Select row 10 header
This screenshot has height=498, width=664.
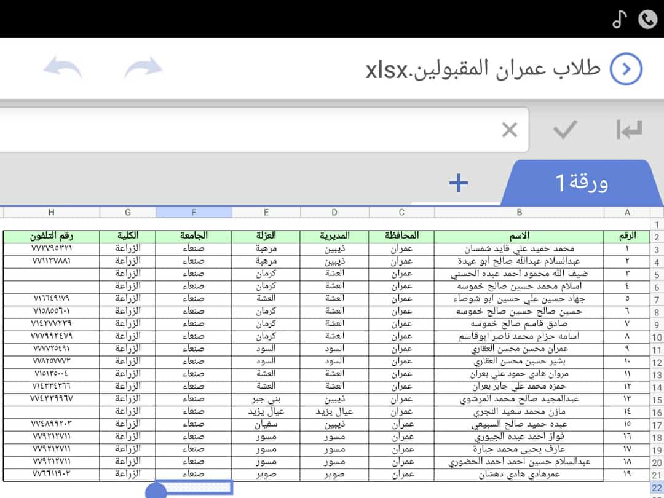657,338
